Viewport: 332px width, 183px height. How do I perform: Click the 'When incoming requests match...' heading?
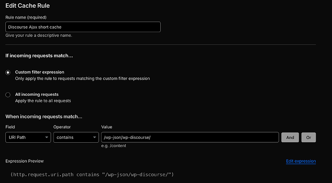(x=44, y=116)
